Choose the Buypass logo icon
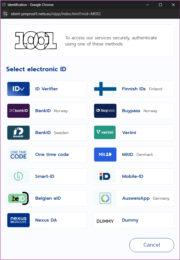 [105, 111]
